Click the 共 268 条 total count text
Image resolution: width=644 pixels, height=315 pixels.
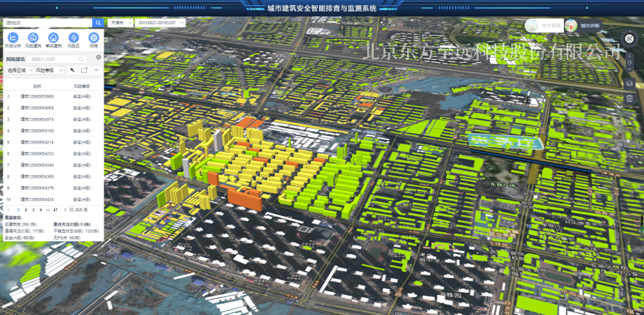[79, 210]
